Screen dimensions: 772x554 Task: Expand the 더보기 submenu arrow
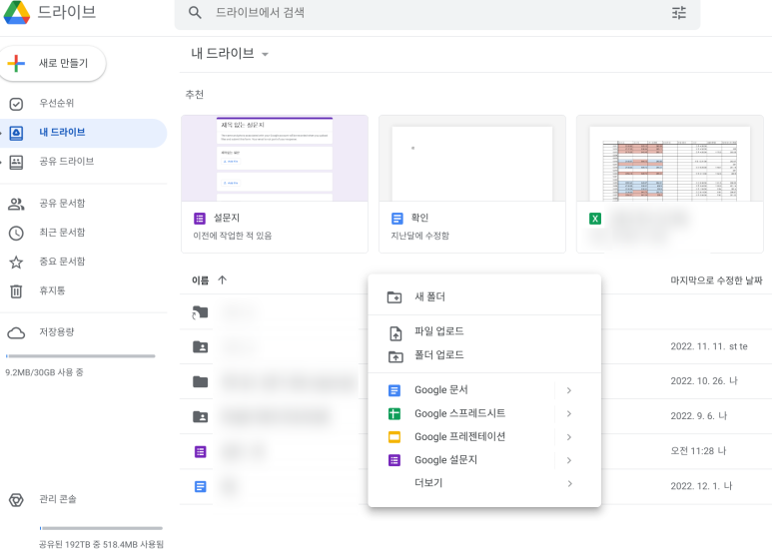[x=569, y=484]
